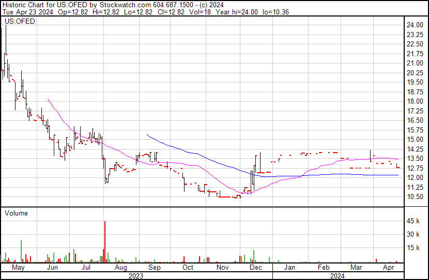The height and width of the screenshot is (280, 429).
Task: Select the 12.00 price level label
Action: click(x=414, y=177)
